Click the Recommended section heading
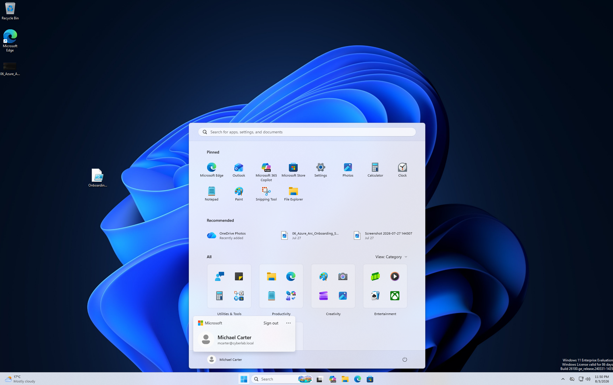The height and width of the screenshot is (385, 613). point(220,220)
